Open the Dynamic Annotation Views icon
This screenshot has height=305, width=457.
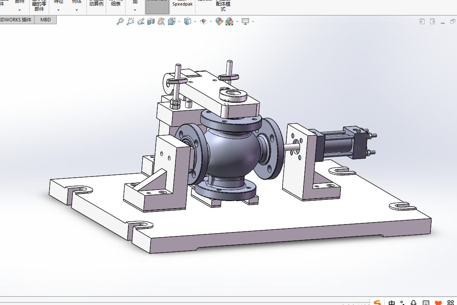click(x=161, y=21)
